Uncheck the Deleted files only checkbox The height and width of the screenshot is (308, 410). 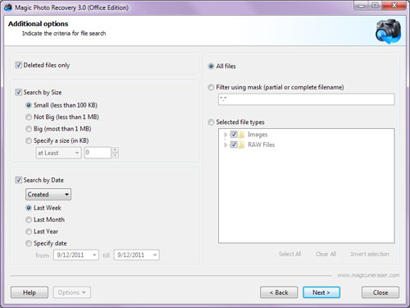tap(18, 65)
